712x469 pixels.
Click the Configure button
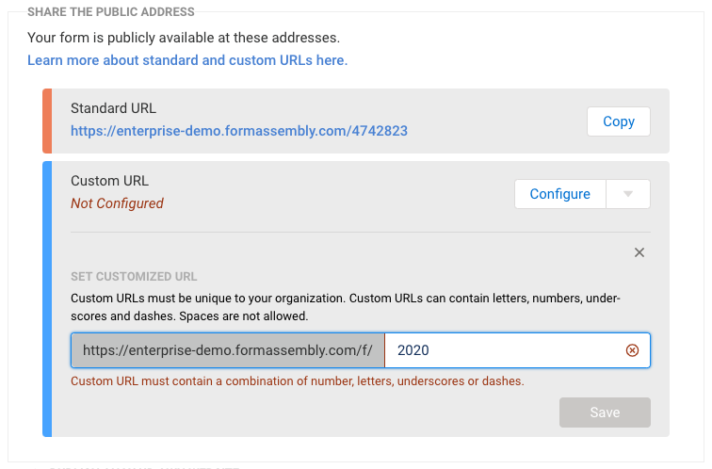click(559, 194)
